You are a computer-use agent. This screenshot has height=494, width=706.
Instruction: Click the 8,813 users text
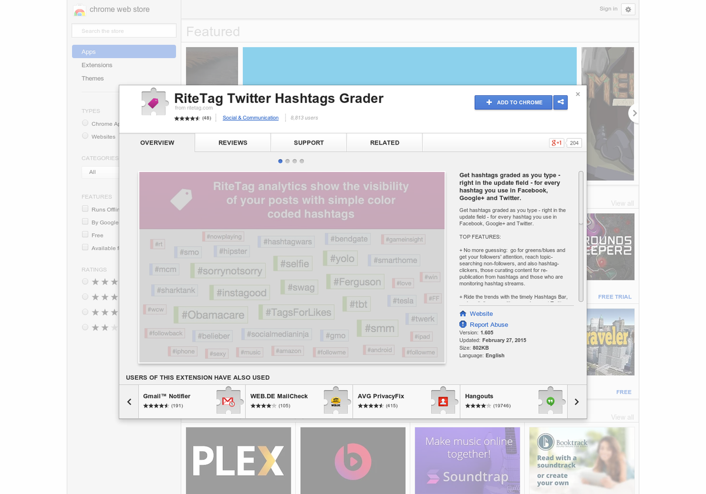(x=304, y=118)
